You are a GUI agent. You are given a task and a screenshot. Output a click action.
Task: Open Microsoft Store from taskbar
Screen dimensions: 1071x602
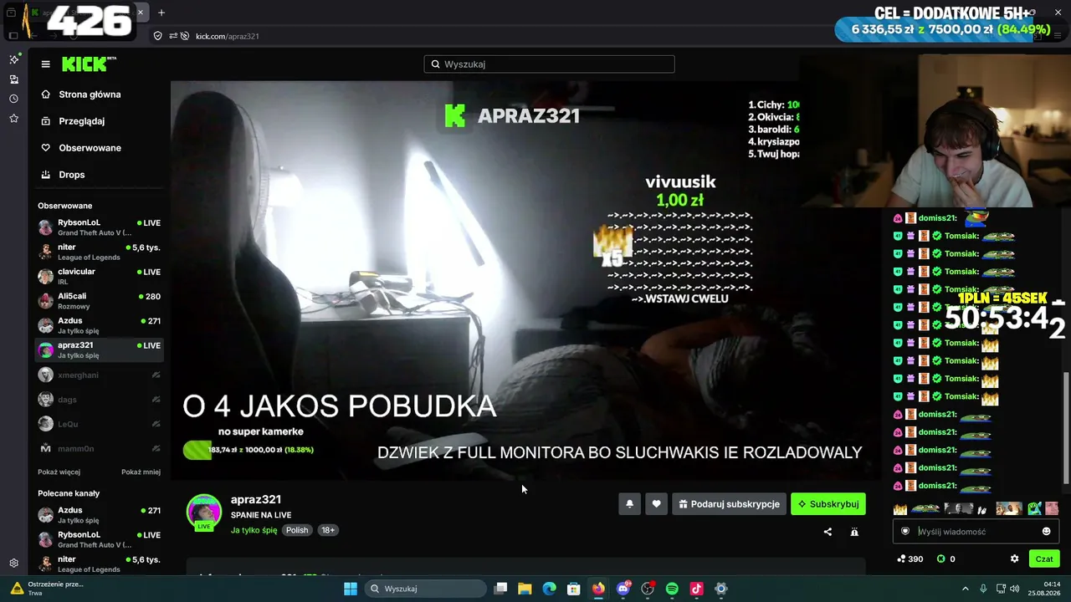[x=574, y=589]
